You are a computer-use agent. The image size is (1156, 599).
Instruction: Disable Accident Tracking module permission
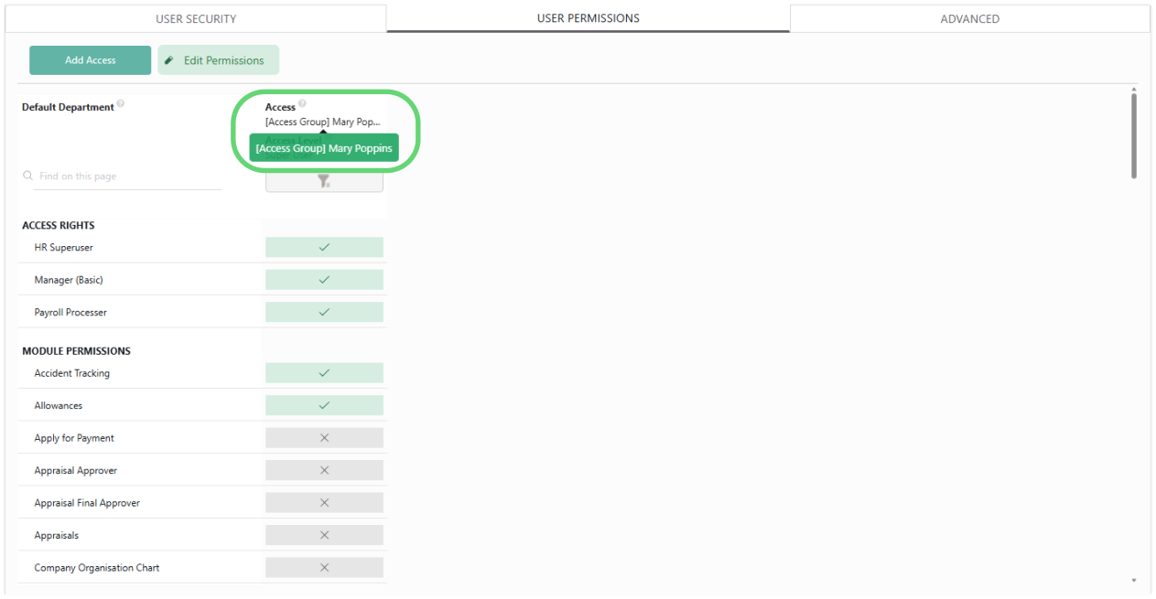tap(324, 373)
